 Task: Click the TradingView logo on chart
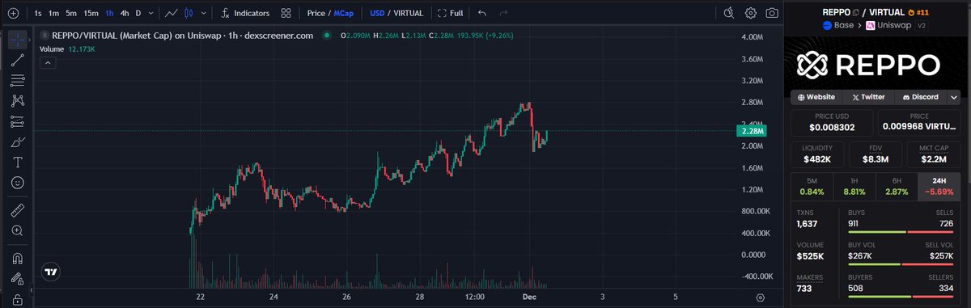(51, 272)
